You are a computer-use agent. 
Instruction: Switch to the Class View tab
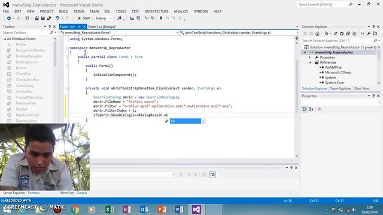(361, 88)
